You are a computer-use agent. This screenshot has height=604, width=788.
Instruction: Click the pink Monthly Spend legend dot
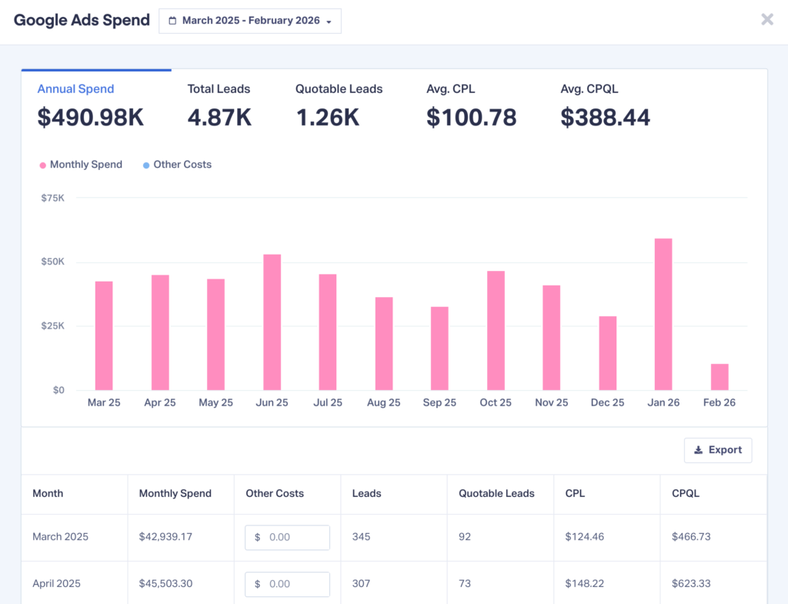[42, 165]
